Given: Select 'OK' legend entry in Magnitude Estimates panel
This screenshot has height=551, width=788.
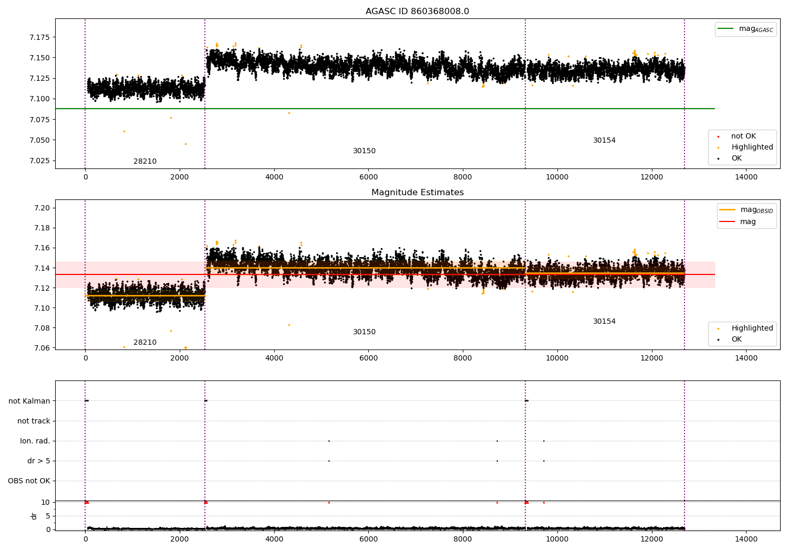Looking at the screenshot, I should [x=737, y=340].
